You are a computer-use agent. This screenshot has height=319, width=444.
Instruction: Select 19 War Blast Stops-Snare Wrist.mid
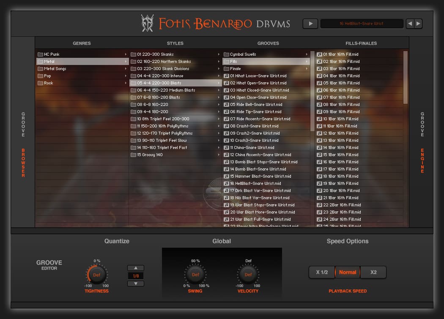click(x=266, y=205)
